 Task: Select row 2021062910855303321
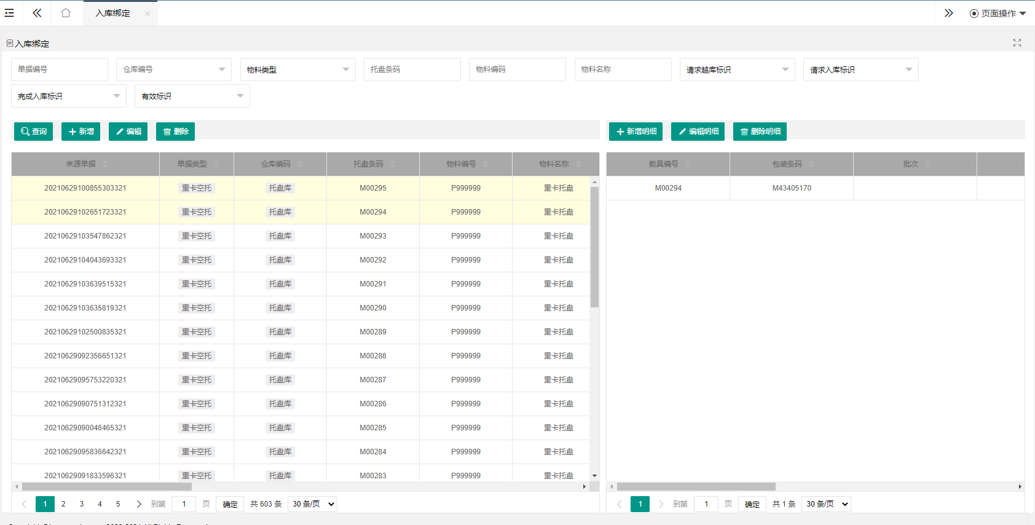tap(301, 188)
